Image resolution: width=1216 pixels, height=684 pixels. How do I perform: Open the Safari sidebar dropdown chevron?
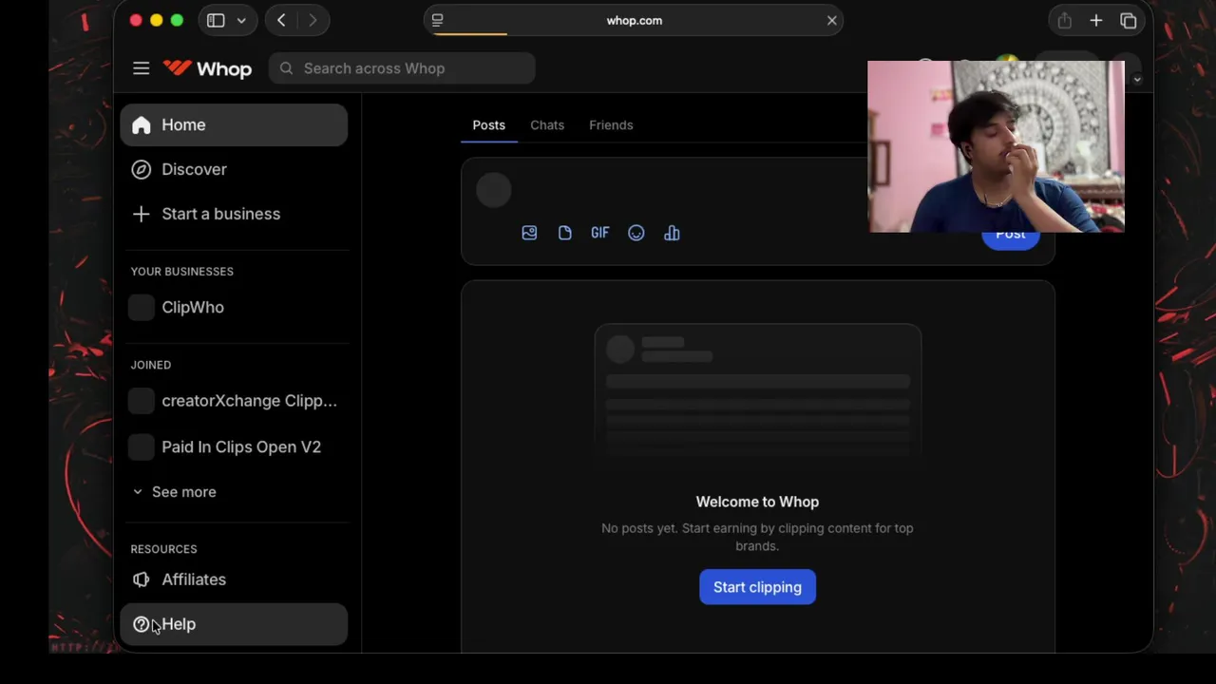241,20
